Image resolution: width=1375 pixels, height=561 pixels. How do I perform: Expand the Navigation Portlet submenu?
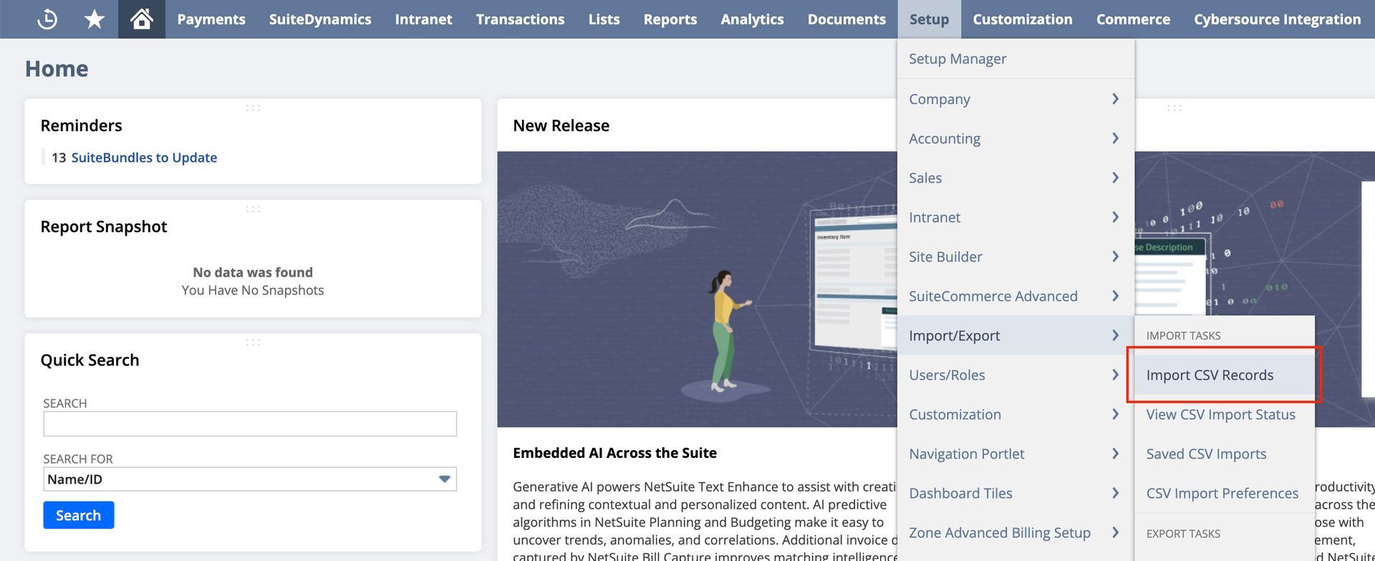[x=1015, y=454]
